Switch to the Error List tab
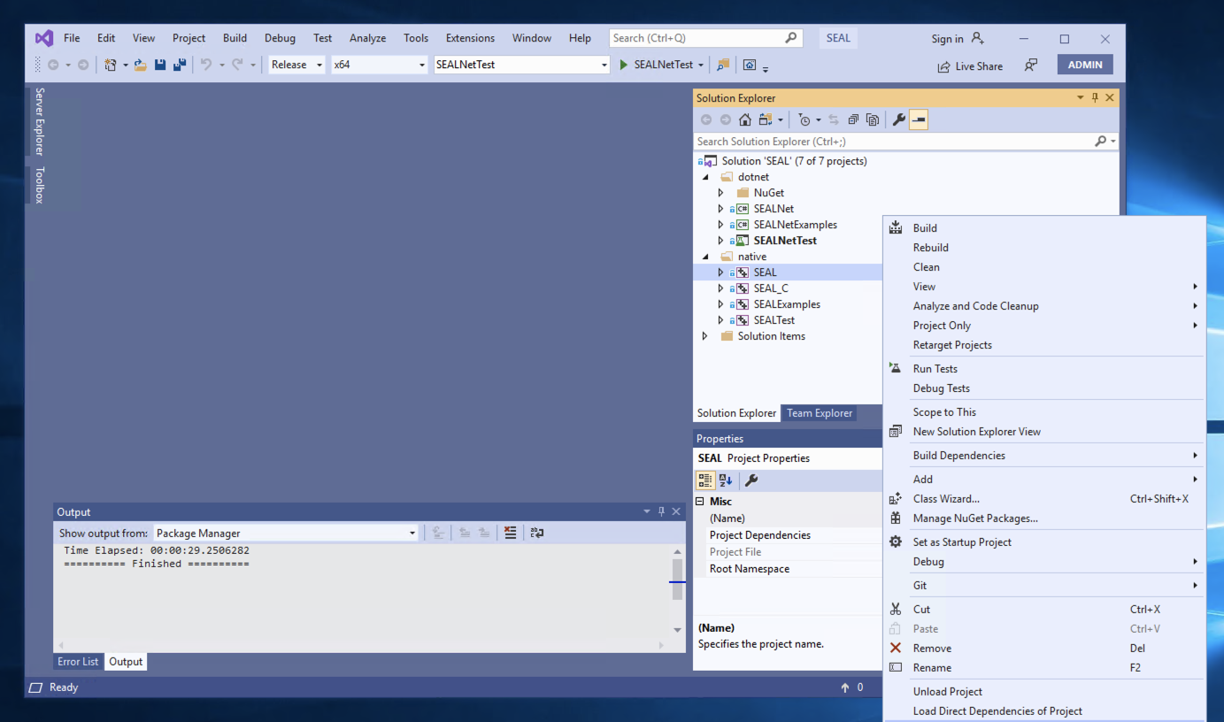1224x722 pixels. click(x=78, y=662)
